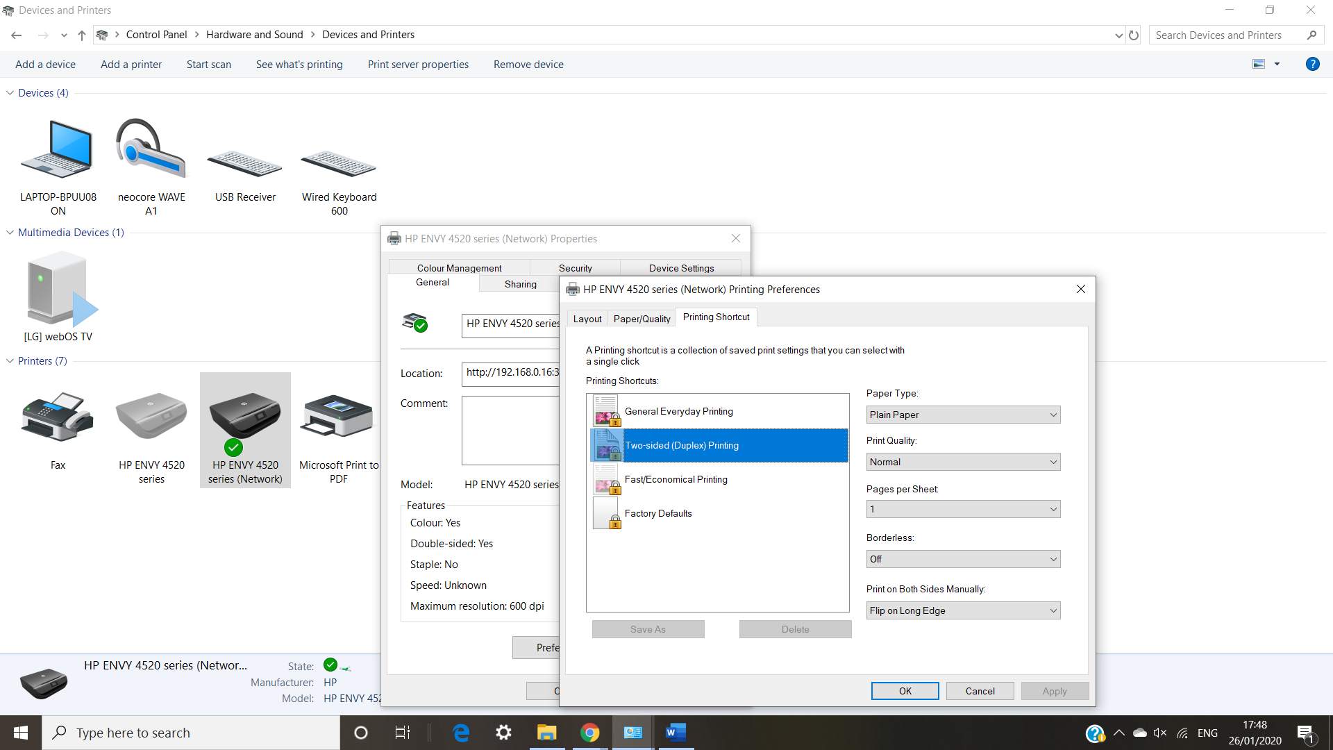
Task: Click Print server properties in toolbar
Action: 418,64
